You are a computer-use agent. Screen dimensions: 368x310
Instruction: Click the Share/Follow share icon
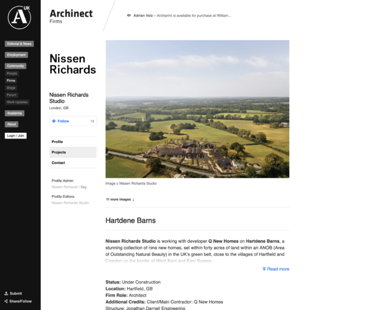(6, 301)
